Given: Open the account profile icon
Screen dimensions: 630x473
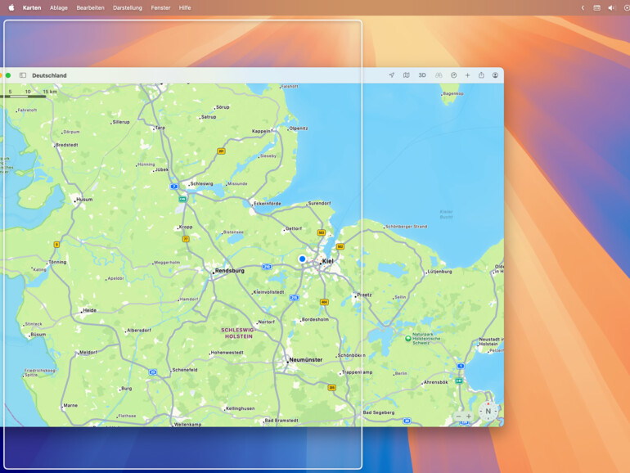Looking at the screenshot, I should tap(495, 75).
